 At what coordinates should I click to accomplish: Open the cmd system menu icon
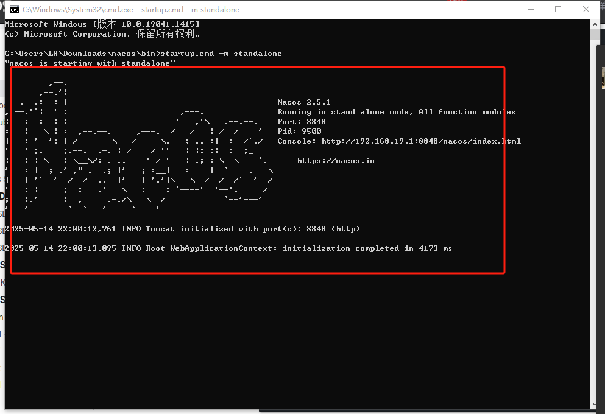pyautogui.click(x=14, y=10)
